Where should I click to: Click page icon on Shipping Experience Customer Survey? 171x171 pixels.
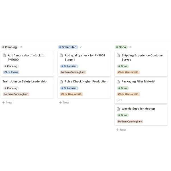[x=119, y=55]
